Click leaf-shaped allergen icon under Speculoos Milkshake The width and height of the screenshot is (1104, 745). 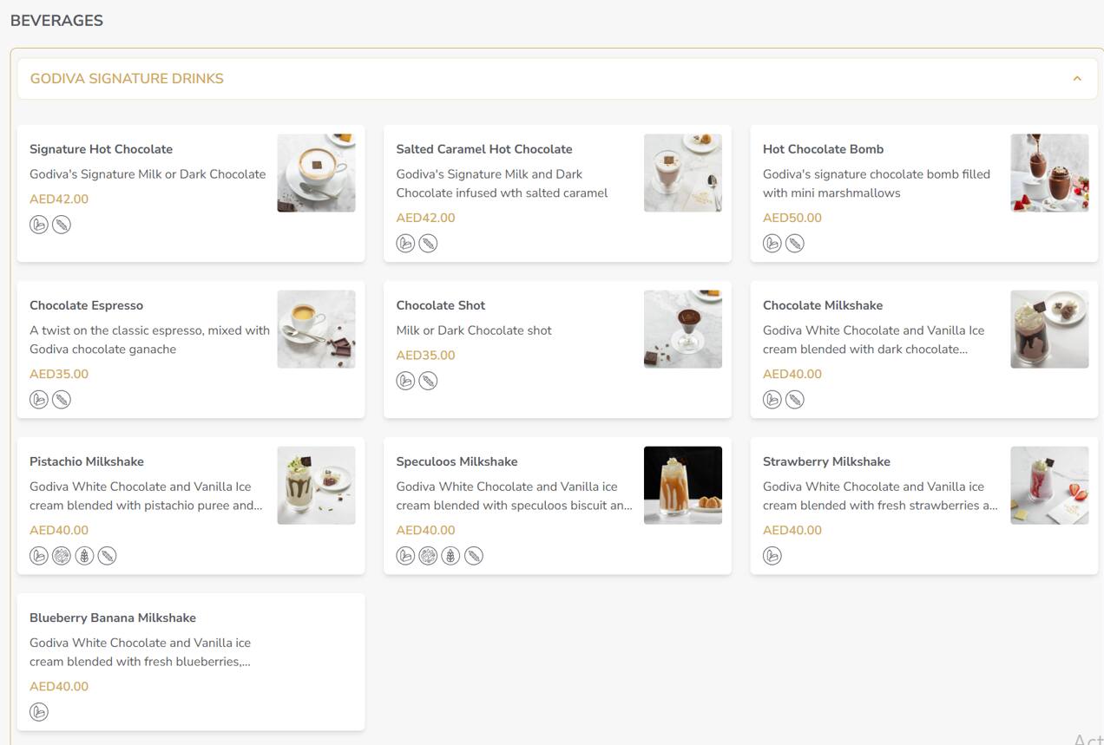(x=473, y=556)
